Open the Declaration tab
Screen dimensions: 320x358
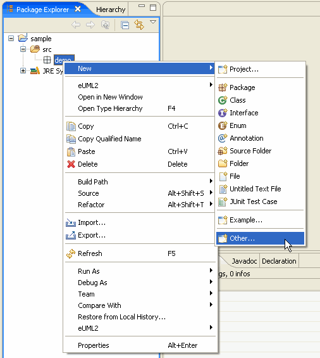point(279,261)
